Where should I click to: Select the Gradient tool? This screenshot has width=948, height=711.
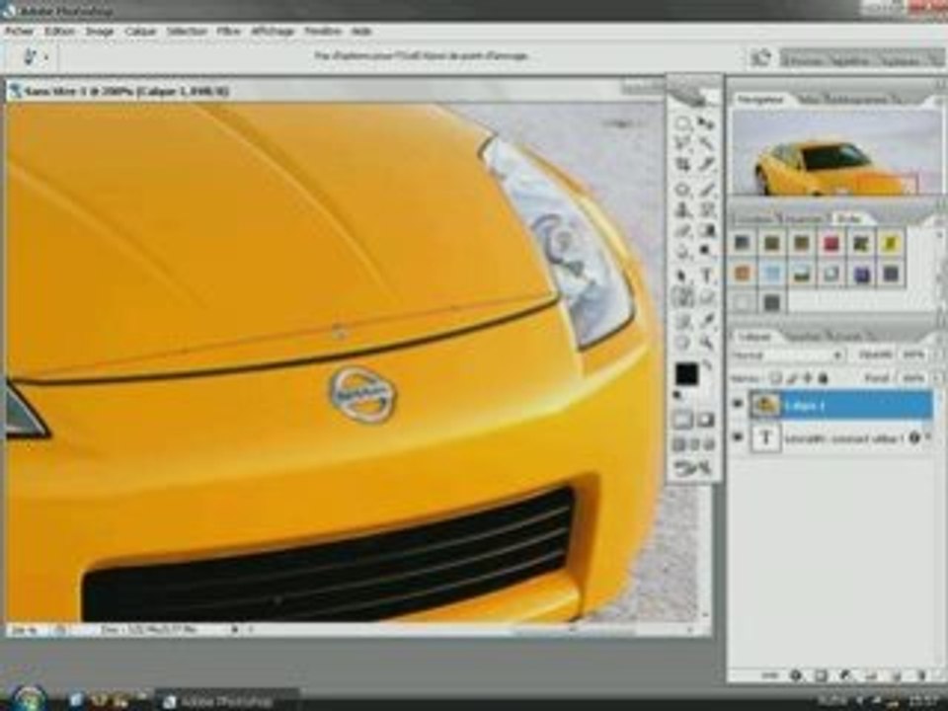[705, 231]
